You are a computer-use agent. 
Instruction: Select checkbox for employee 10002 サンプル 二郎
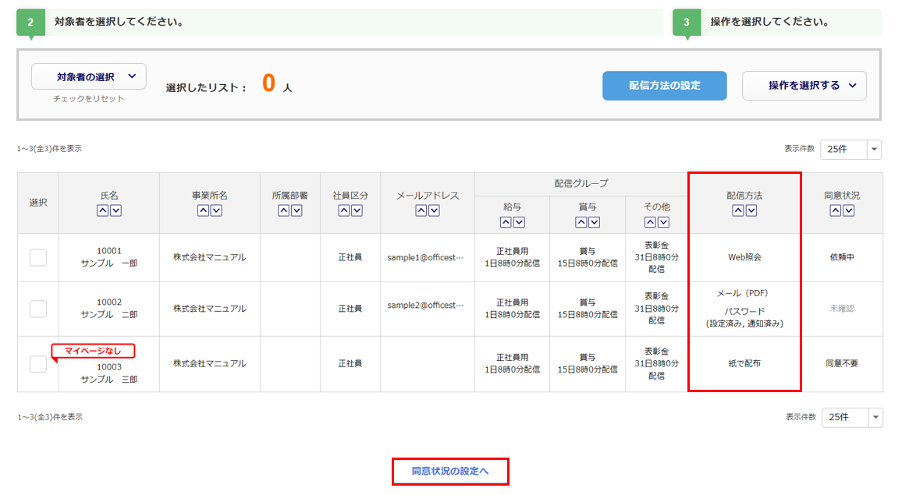pos(38,309)
